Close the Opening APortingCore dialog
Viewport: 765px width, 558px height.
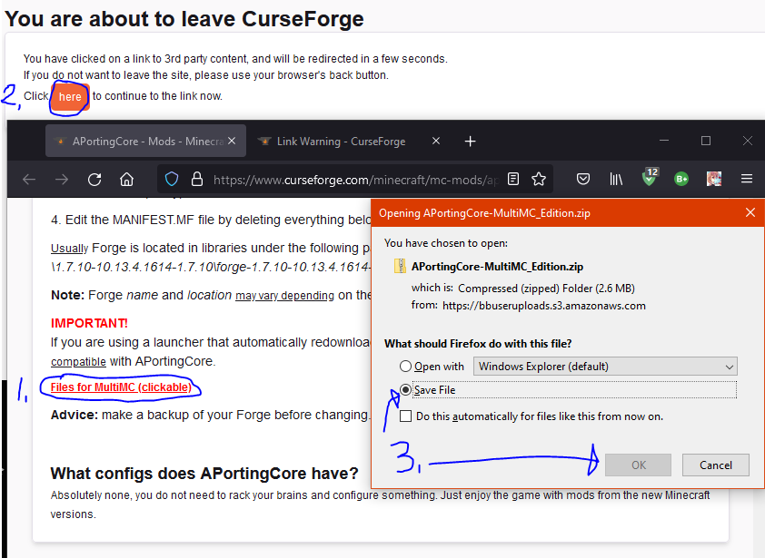point(750,212)
